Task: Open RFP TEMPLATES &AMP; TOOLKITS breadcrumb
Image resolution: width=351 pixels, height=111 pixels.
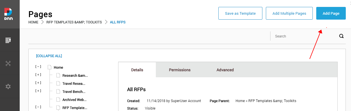Action: pyautogui.click(x=74, y=22)
